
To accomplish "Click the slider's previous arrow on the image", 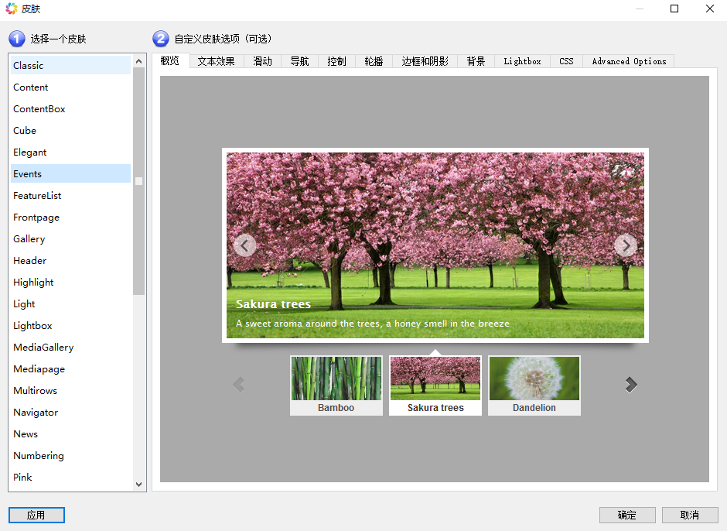I will pos(245,246).
